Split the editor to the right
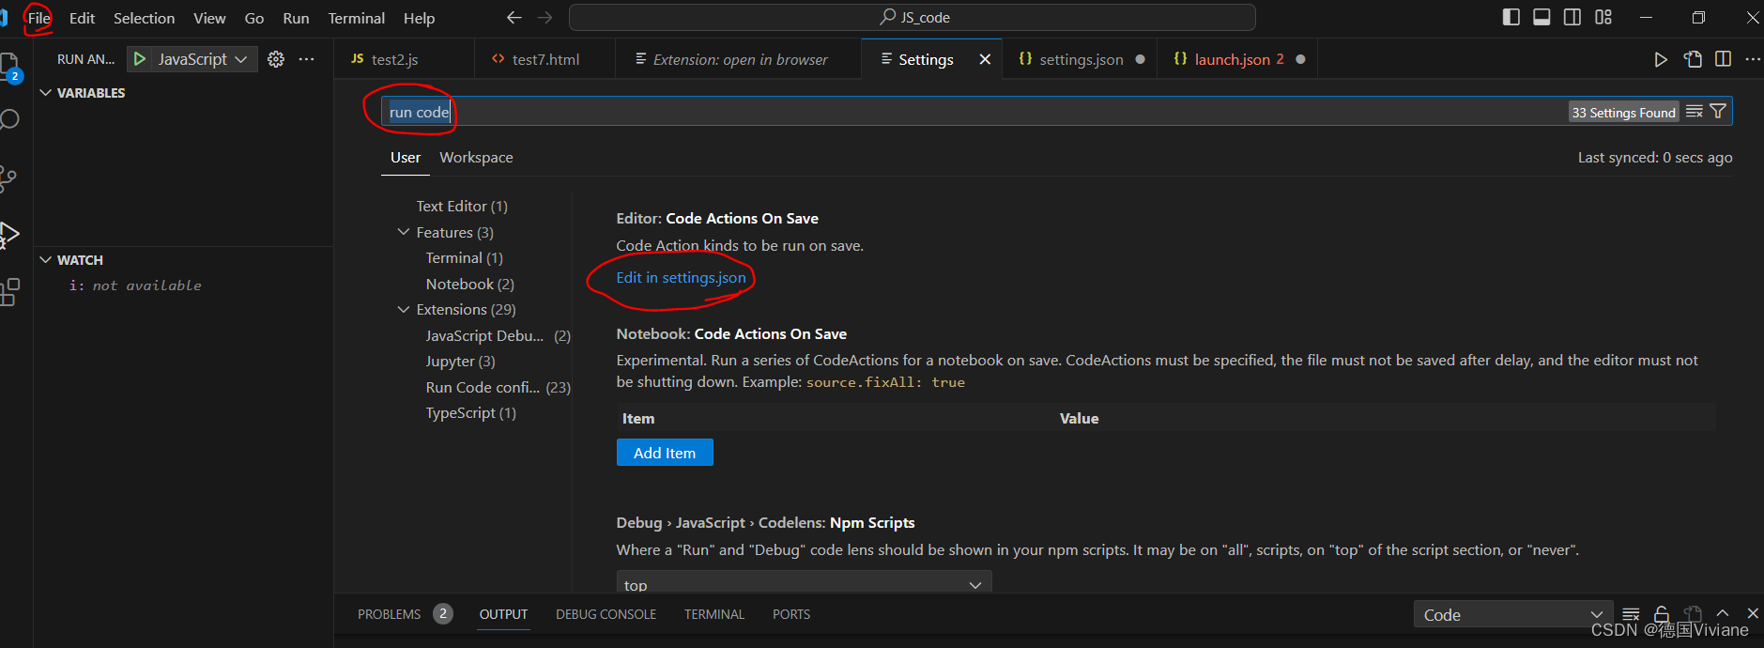Screen dimensions: 1764x648 pos(1723,59)
